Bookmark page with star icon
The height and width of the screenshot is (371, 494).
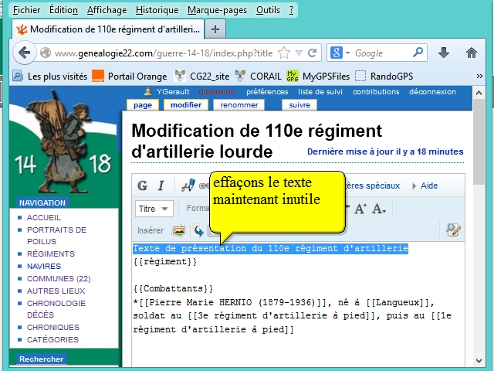tap(284, 53)
